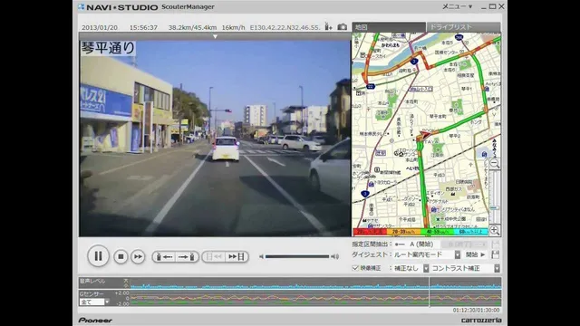
Task: Jump to previous marker point
Action: click(x=164, y=256)
